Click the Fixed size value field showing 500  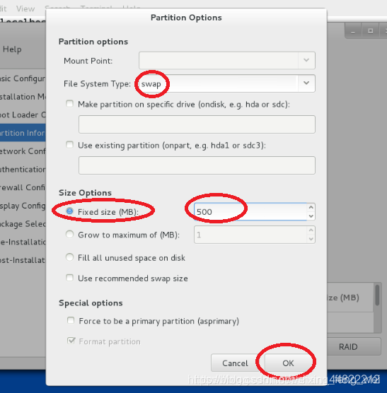pos(250,212)
